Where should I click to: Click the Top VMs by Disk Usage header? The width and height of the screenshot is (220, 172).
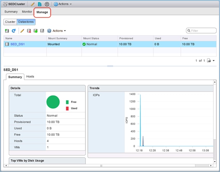point(47,161)
